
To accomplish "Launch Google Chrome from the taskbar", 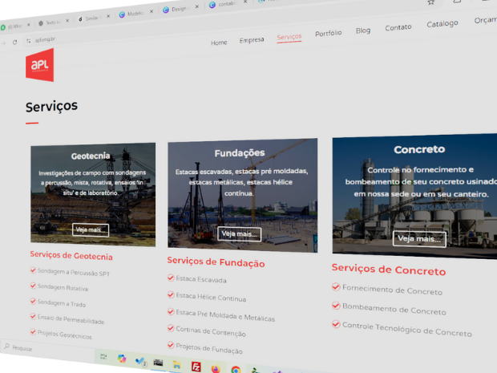I will pyautogui.click(x=236, y=370).
